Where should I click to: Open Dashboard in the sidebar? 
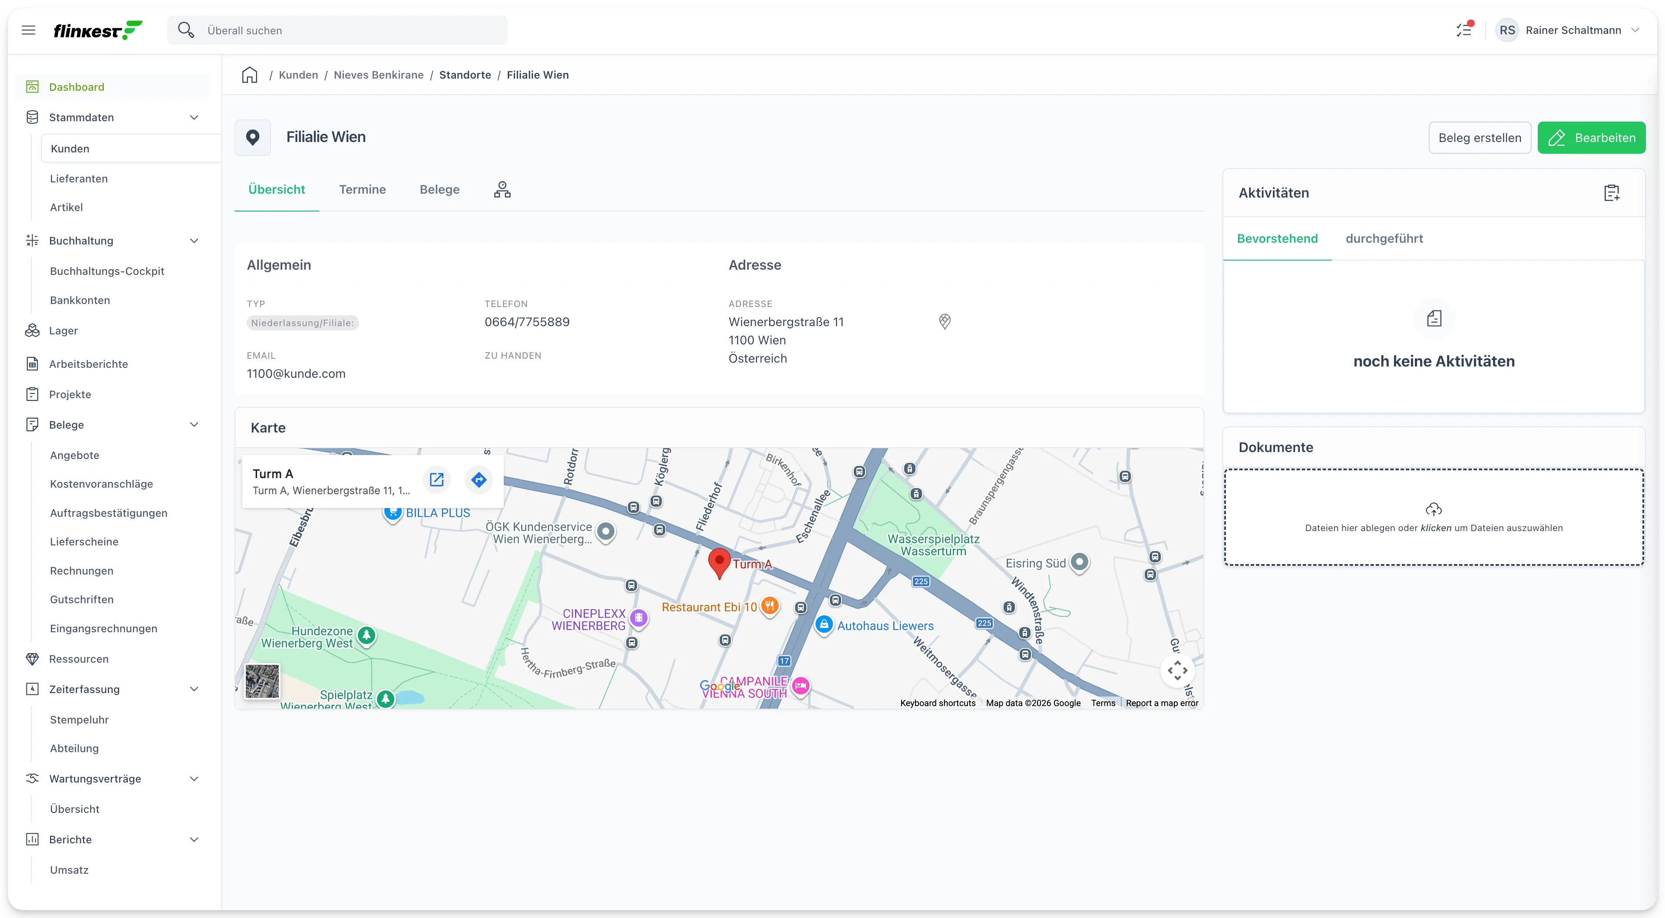click(112, 86)
